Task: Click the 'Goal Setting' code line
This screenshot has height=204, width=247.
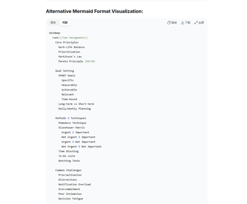Action: click(x=65, y=71)
